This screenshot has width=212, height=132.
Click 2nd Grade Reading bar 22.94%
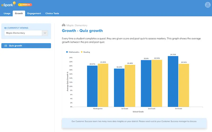[x=157, y=83]
